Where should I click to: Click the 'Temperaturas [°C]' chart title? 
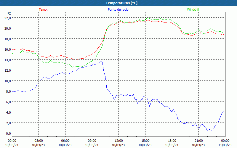point(121,3)
